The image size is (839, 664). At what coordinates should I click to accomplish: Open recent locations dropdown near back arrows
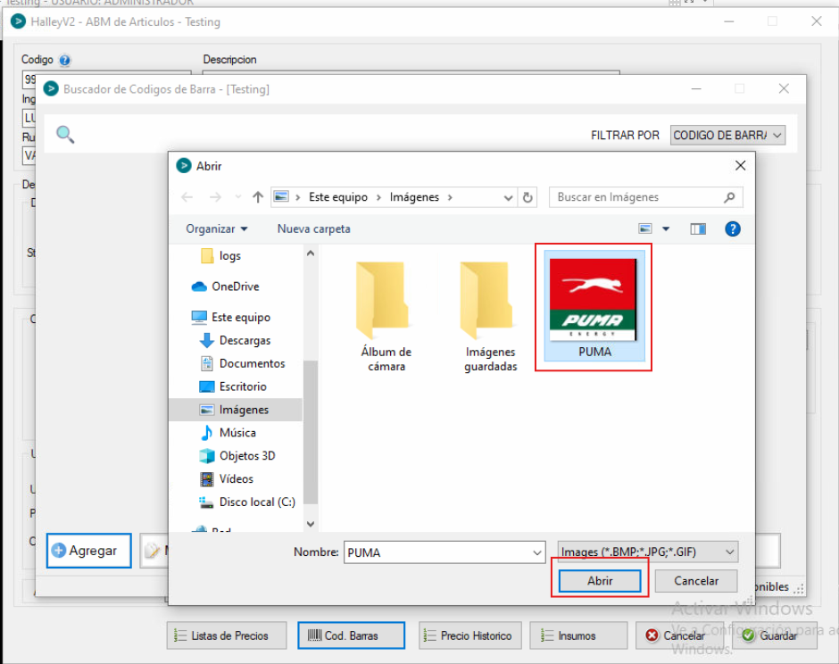coord(238,197)
